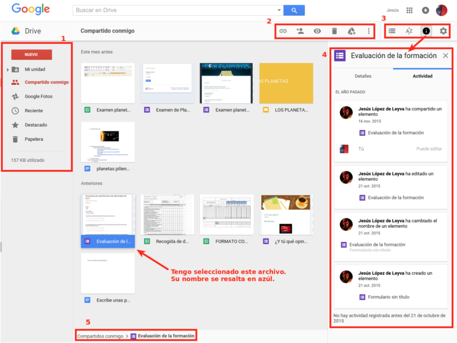
Task: Open Drive settings gear
Action: (442, 31)
